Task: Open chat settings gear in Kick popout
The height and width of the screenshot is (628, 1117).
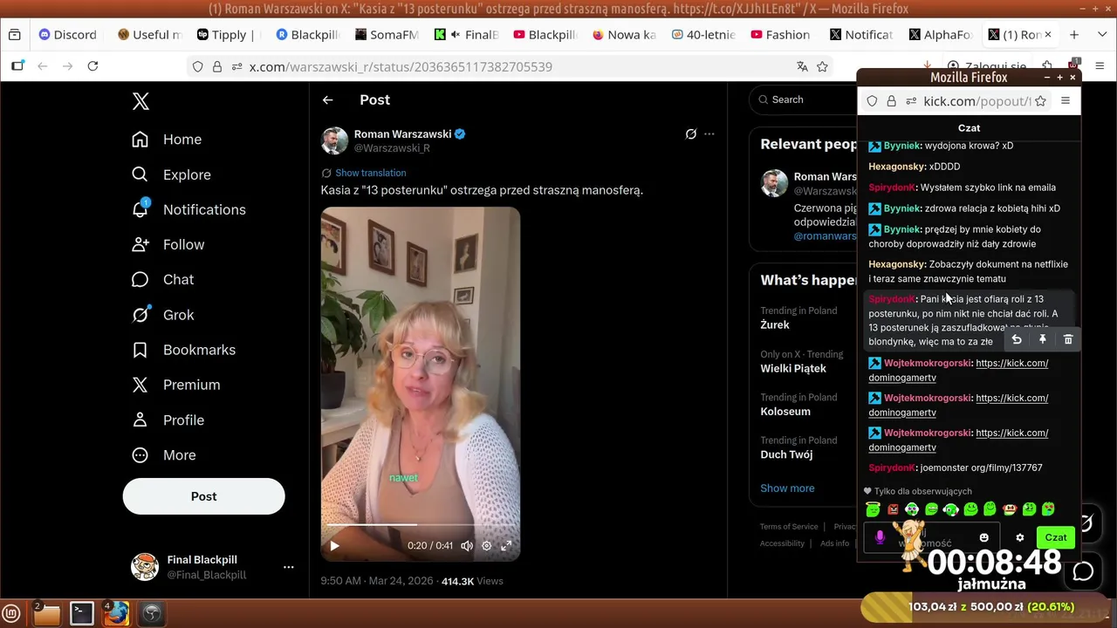Action: [1019, 537]
